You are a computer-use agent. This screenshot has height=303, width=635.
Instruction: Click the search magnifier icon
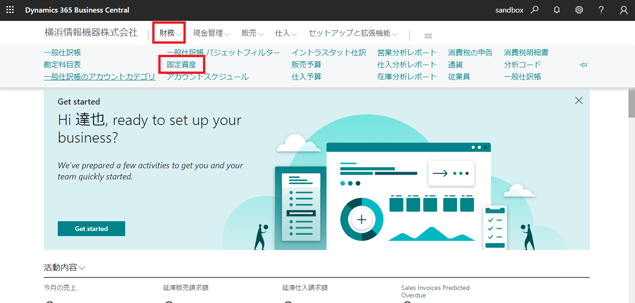point(534,10)
